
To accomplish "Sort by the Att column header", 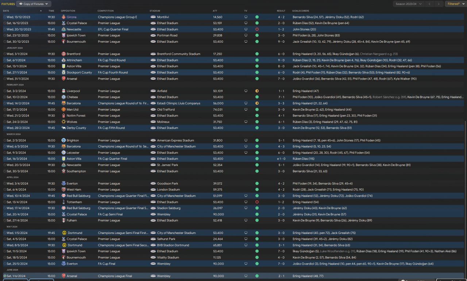I will click(x=215, y=11).
